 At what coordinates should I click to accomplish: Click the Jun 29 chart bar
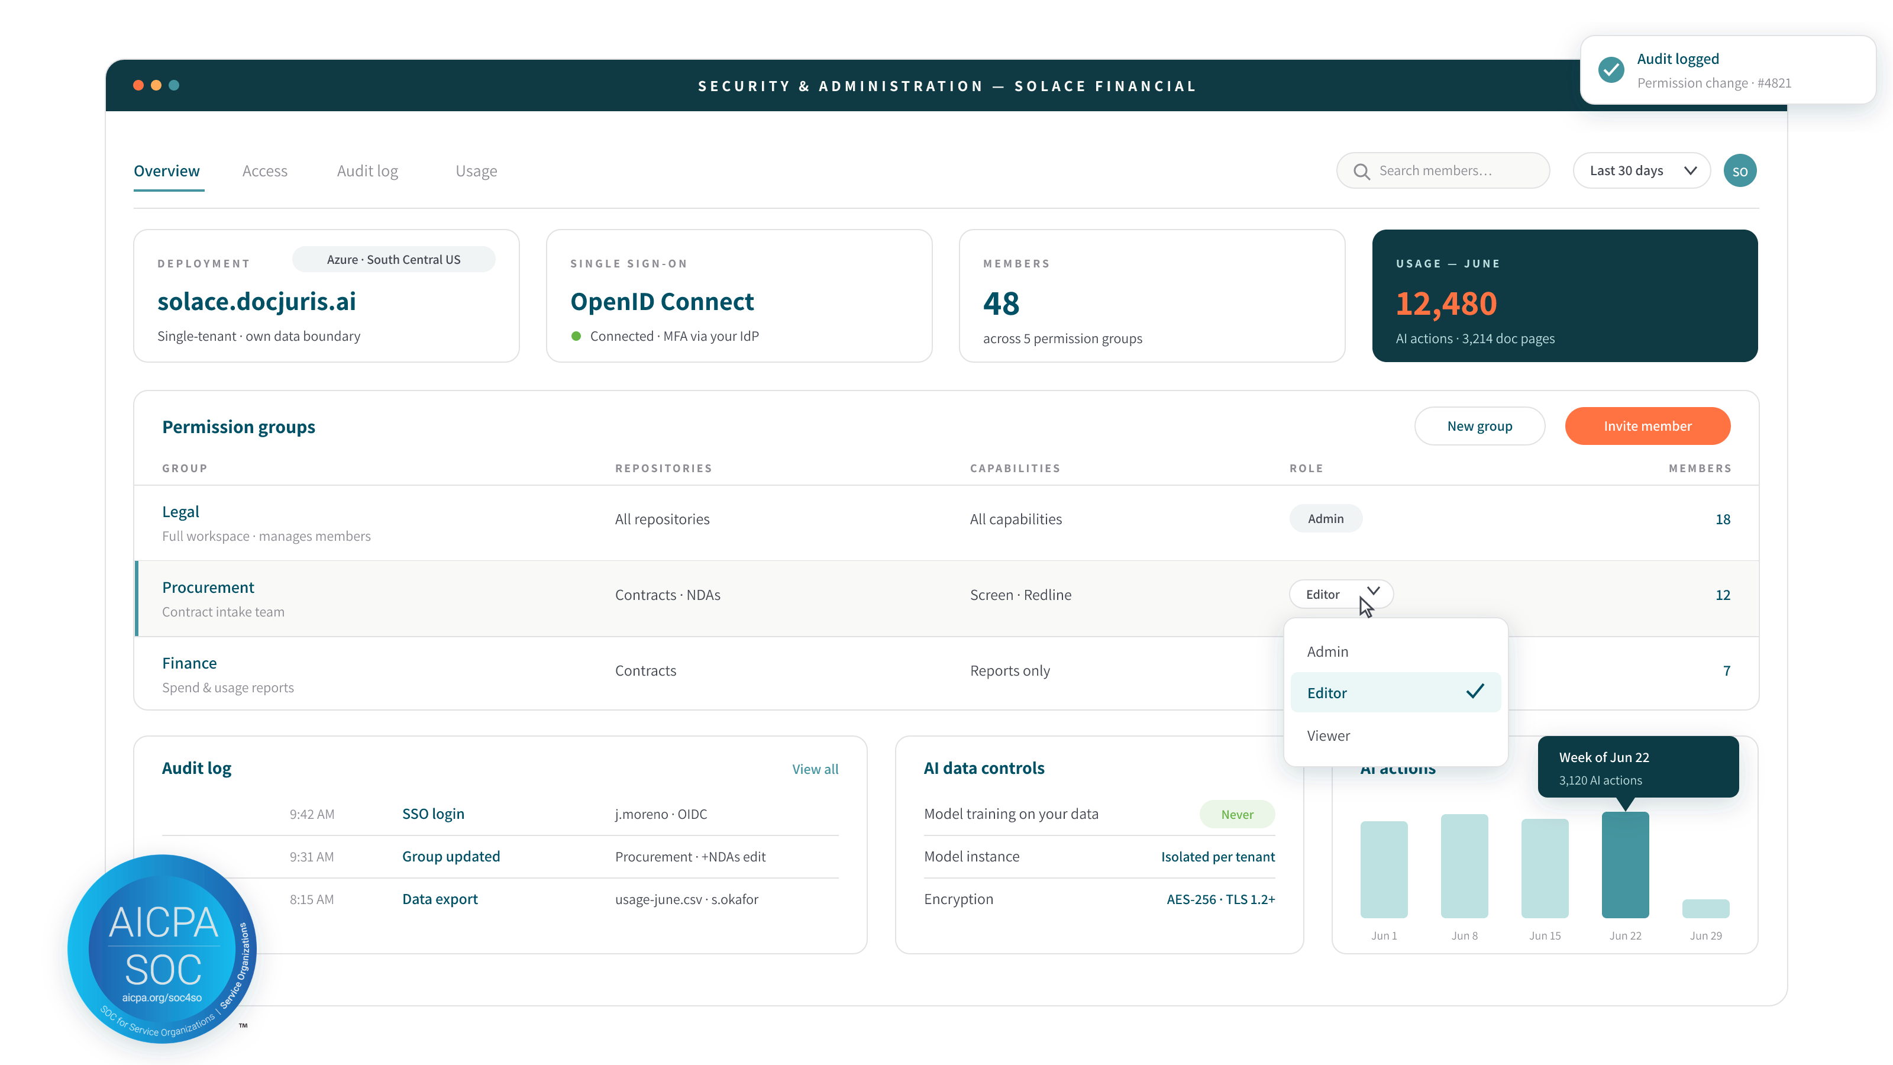(1705, 908)
